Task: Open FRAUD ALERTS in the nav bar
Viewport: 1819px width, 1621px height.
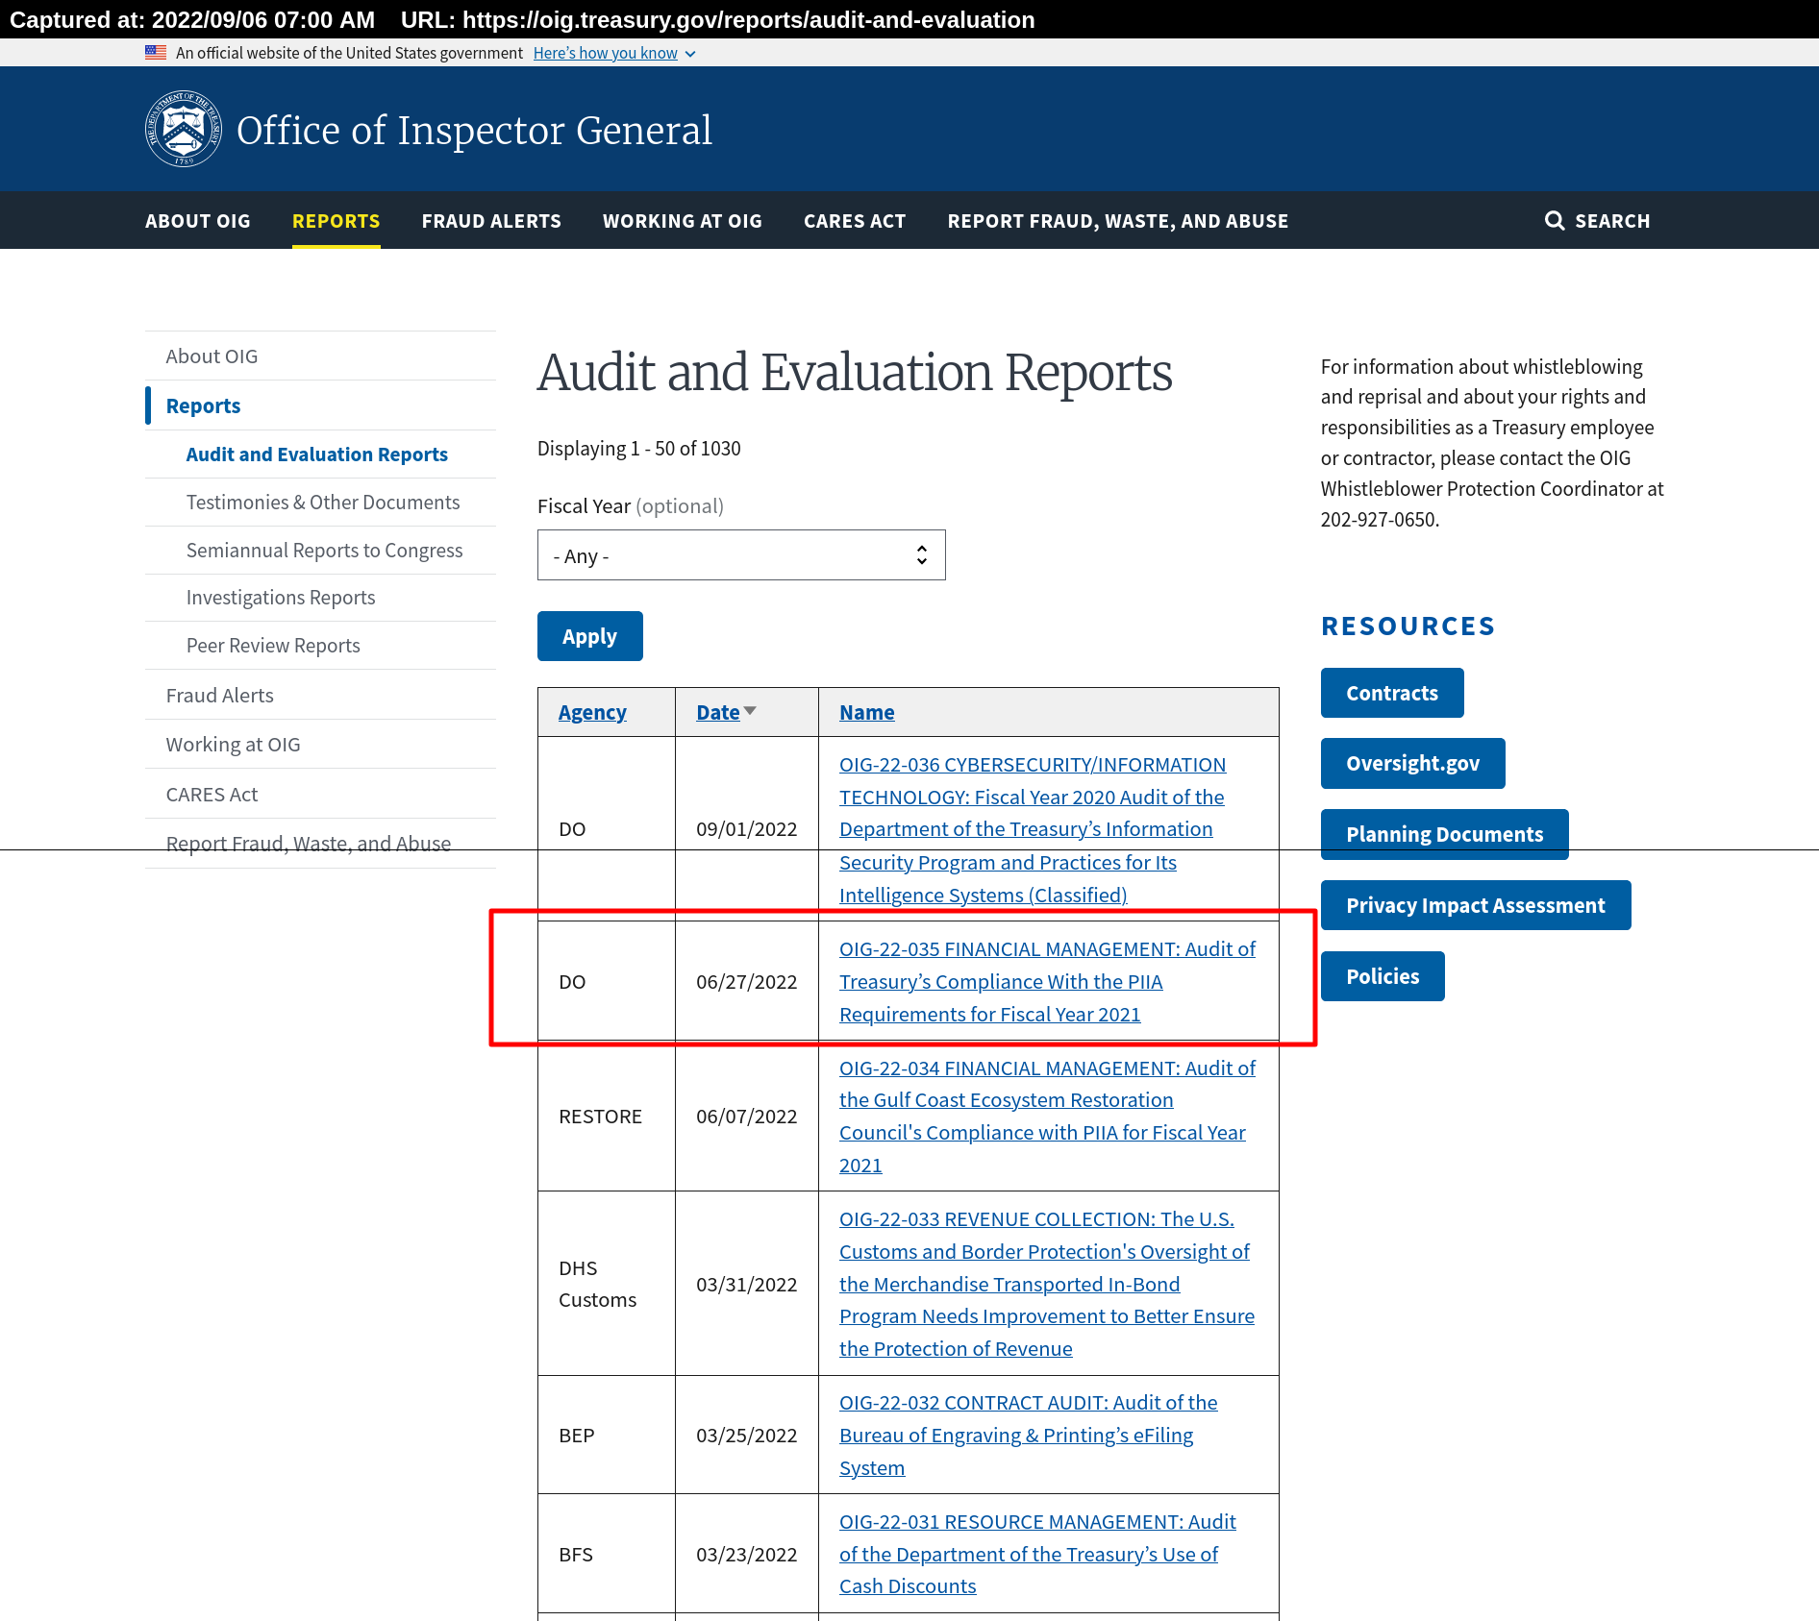Action: (491, 221)
